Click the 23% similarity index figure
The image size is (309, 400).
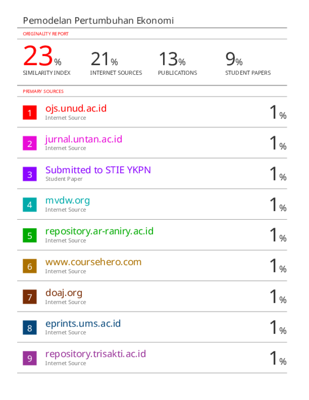click(x=42, y=56)
